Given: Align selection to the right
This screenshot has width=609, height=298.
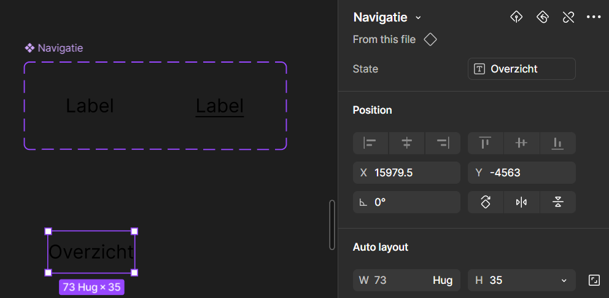Looking at the screenshot, I should pyautogui.click(x=443, y=143).
